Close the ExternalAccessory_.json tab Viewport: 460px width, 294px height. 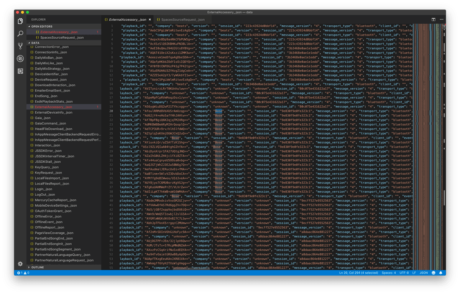pos(150,20)
